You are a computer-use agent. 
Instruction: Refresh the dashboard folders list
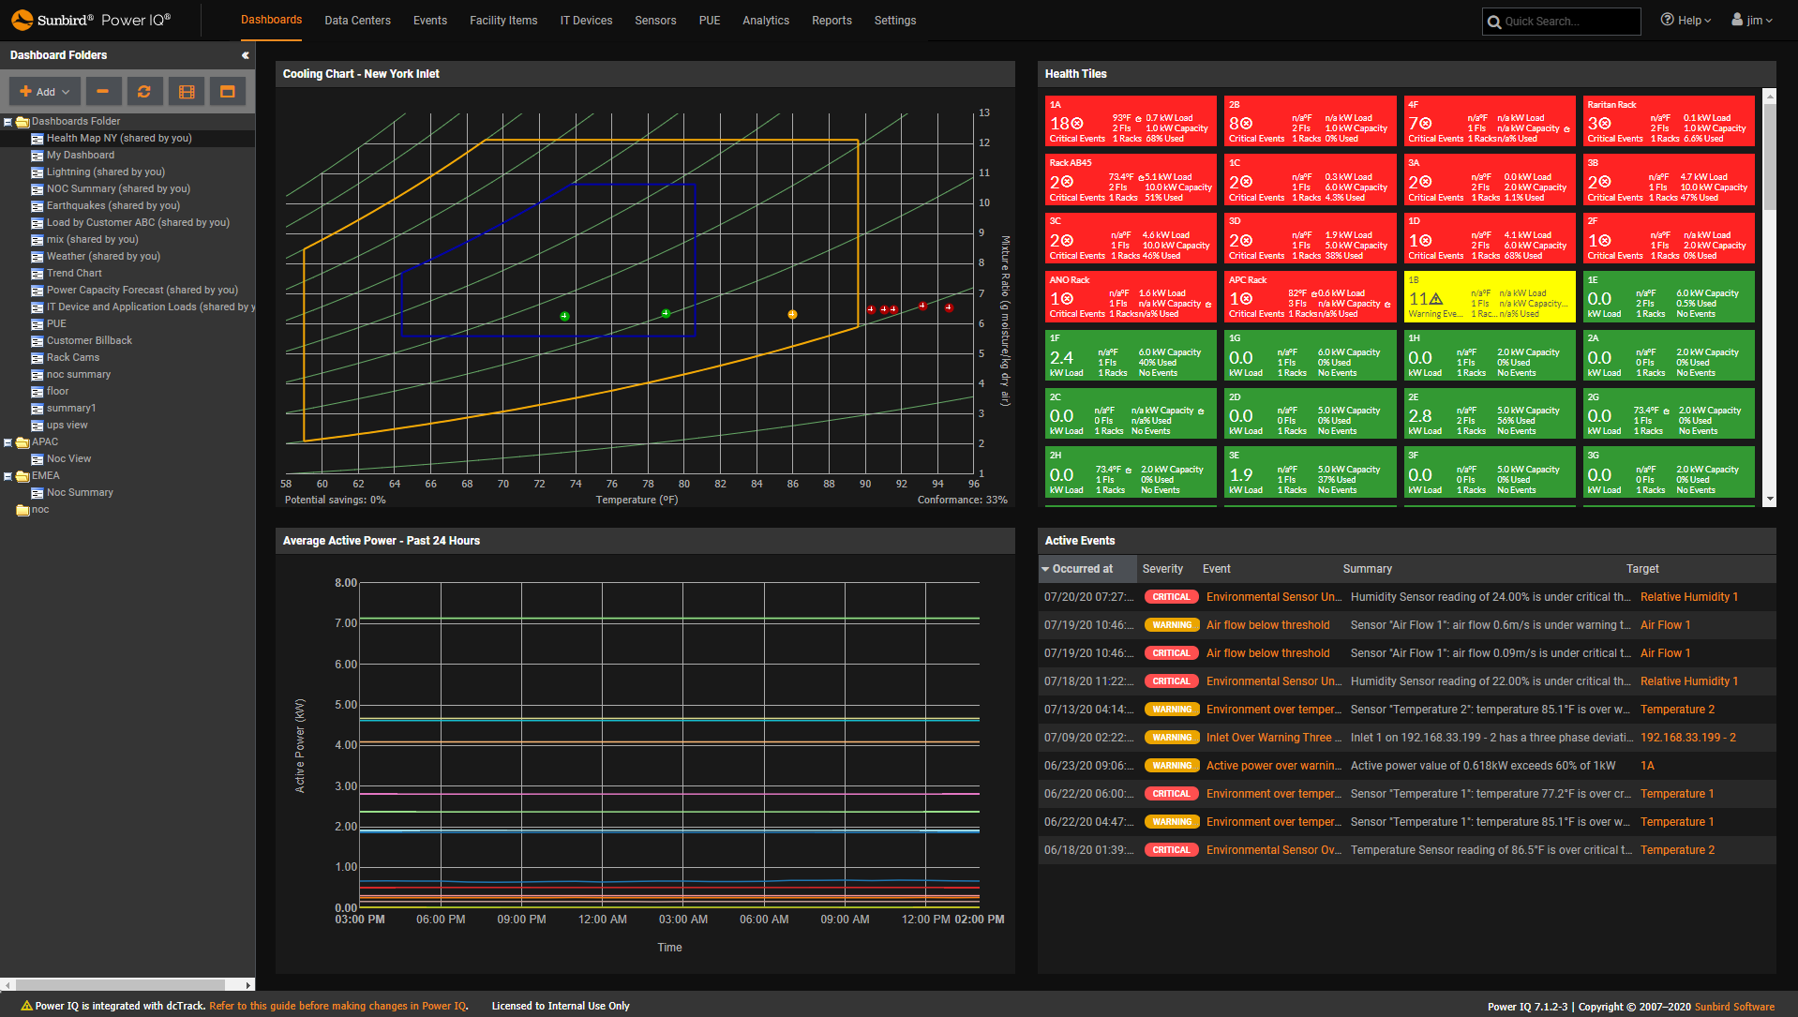click(x=144, y=91)
